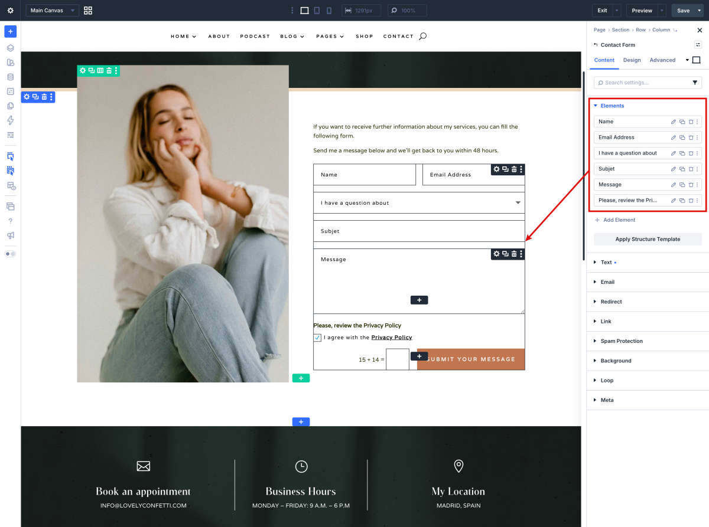Select the desktop view device icon
This screenshot has width=709, height=527.
pos(304,11)
